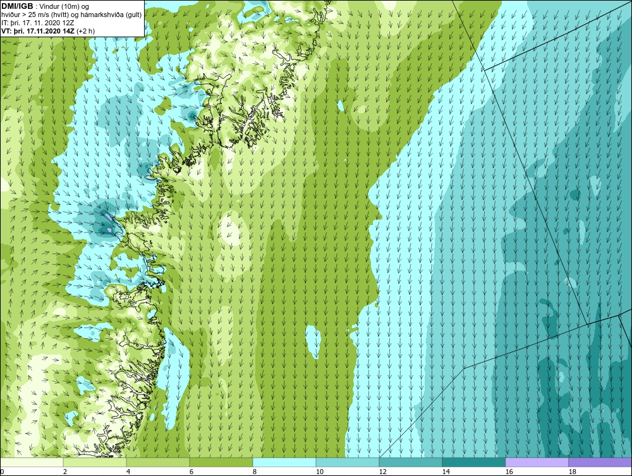Click the 0–2 m/s palest legend swatch
632x476 pixels.
click(x=32, y=462)
